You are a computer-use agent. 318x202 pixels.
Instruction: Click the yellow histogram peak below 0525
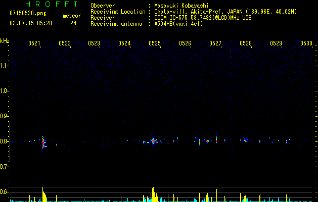point(154,195)
